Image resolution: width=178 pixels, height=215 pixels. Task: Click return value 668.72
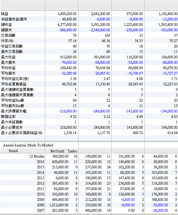coord(138,133)
